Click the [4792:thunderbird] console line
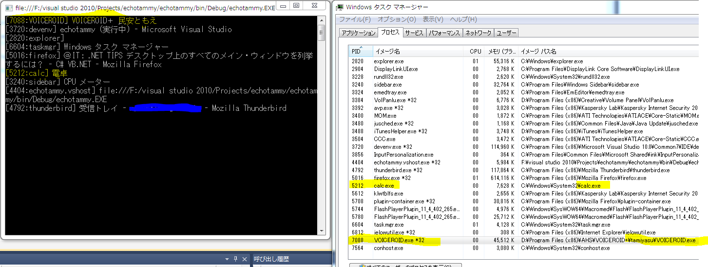The height and width of the screenshot is (267, 708). coord(146,108)
